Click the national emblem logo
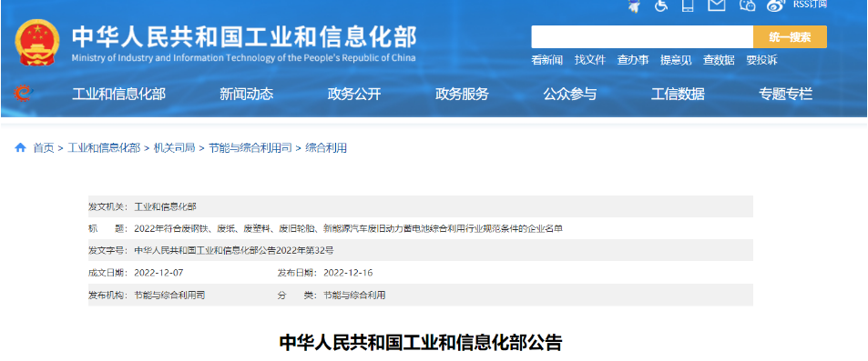The width and height of the screenshot is (868, 361). click(37, 43)
